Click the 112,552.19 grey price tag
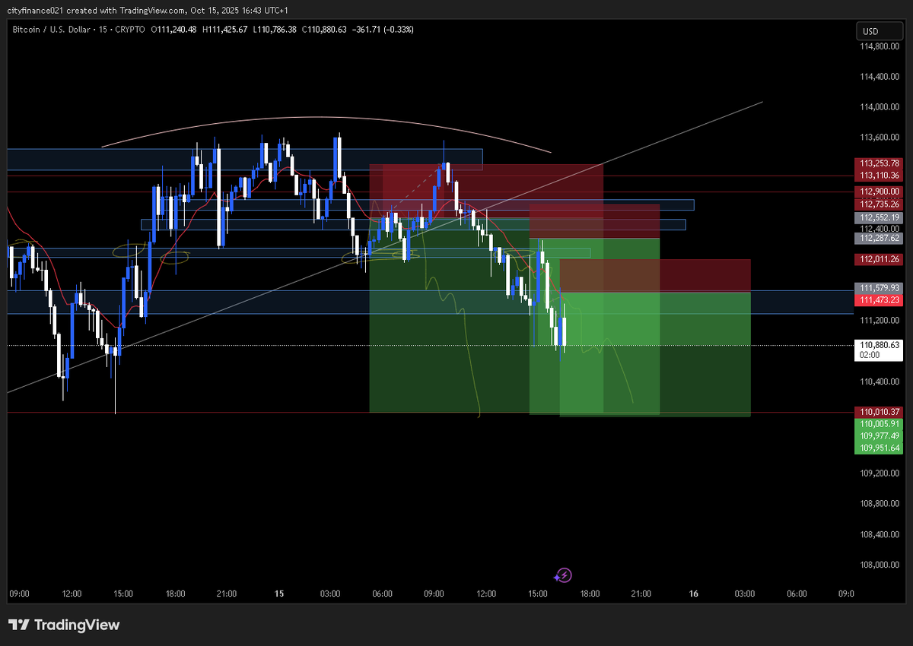 click(x=879, y=217)
